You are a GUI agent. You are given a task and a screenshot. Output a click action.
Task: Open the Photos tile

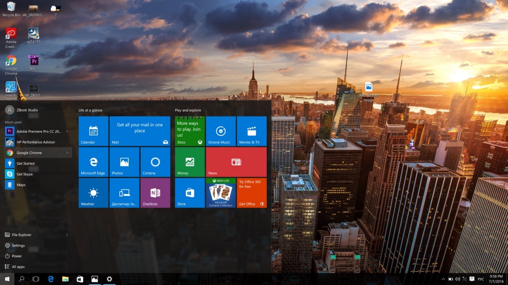124,162
